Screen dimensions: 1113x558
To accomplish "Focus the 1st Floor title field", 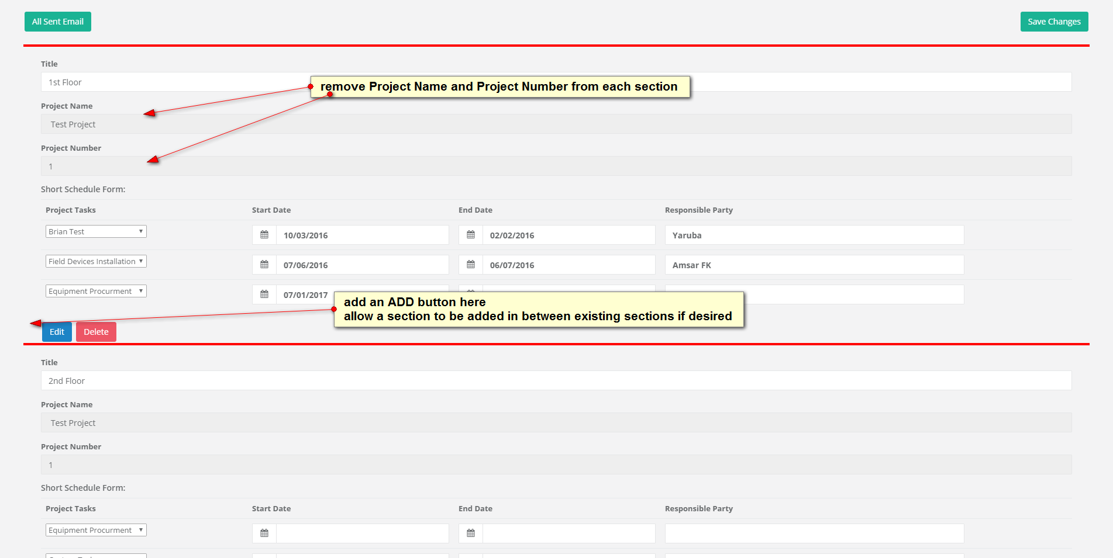I will coord(556,82).
